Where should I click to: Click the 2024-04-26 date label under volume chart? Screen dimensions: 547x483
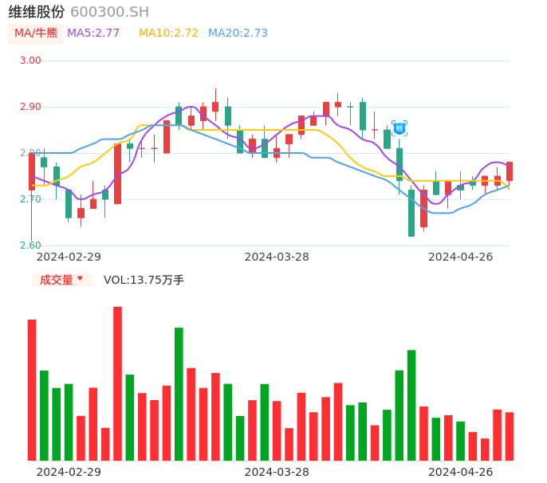pyautogui.click(x=461, y=472)
